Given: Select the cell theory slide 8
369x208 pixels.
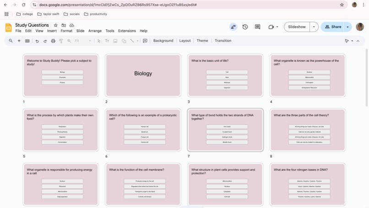Looking at the screenshot, I should pyautogui.click(x=308, y=130).
